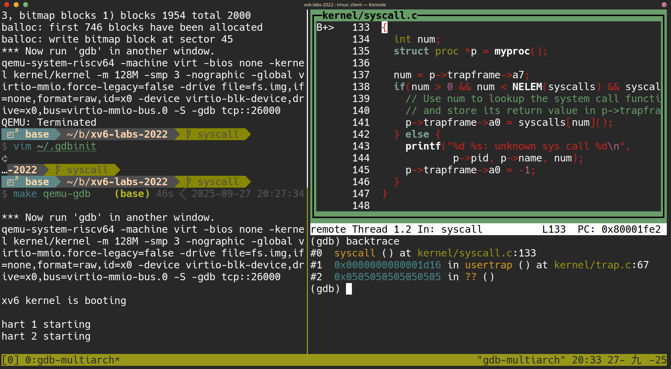Click the (base) conda environment indicator

(x=132, y=194)
